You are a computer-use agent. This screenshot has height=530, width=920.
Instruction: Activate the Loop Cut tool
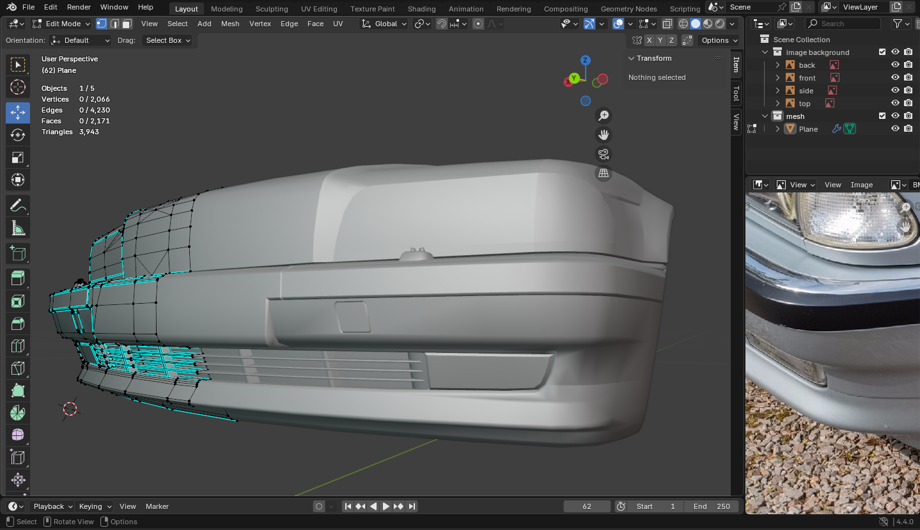[x=18, y=346]
